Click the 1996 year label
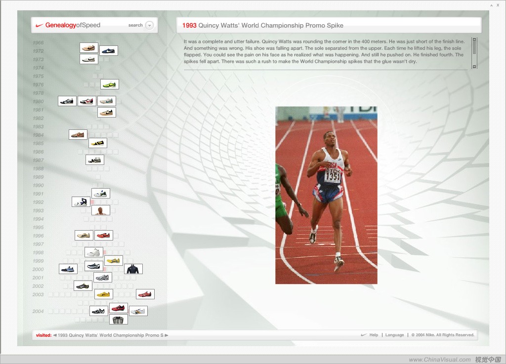506x364 pixels. [38, 236]
